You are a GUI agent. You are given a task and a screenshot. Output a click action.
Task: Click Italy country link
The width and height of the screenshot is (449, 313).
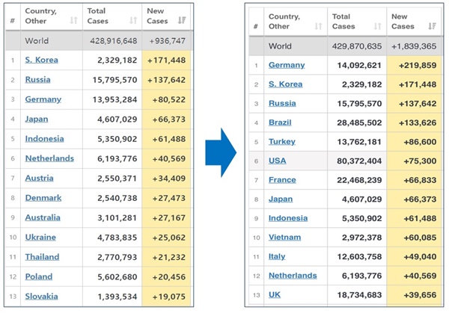point(277,257)
